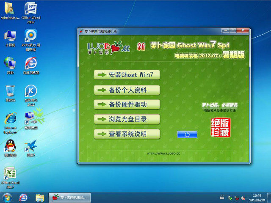Open the Administrator folder desktop icon
Image resolution: width=271 pixels, height=203 pixels.
pos(10,10)
